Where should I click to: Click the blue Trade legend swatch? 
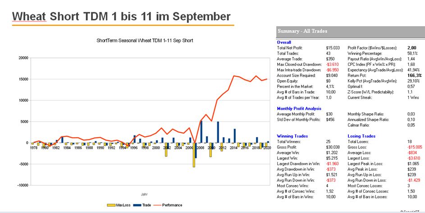pyautogui.click(x=137, y=205)
